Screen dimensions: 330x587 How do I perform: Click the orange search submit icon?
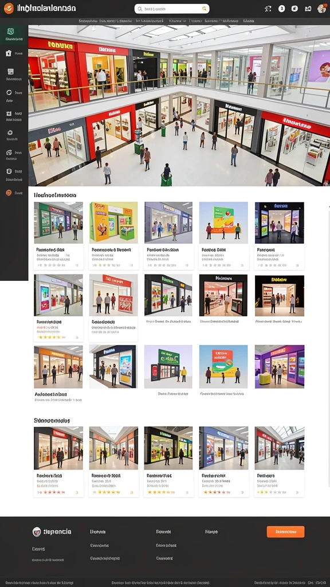205,9
